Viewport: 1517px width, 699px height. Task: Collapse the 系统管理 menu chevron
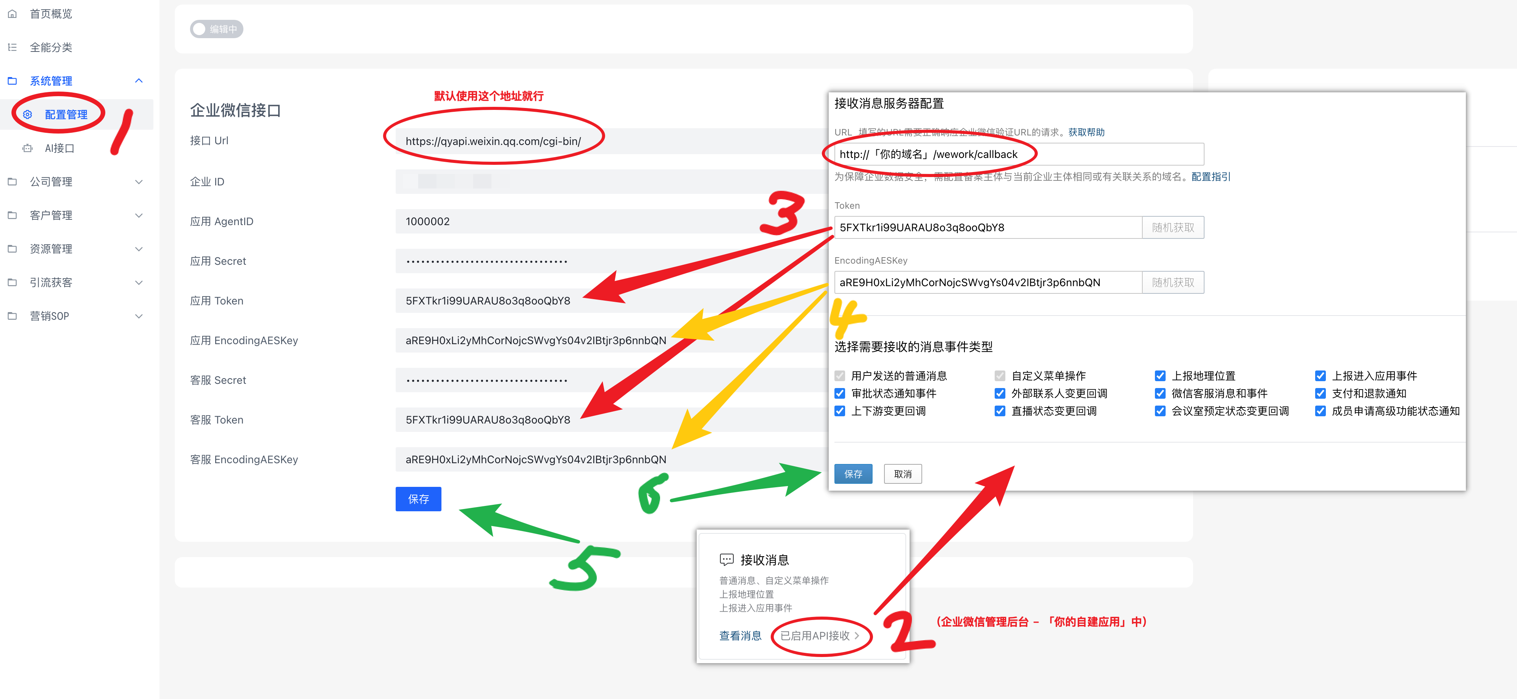(x=139, y=81)
